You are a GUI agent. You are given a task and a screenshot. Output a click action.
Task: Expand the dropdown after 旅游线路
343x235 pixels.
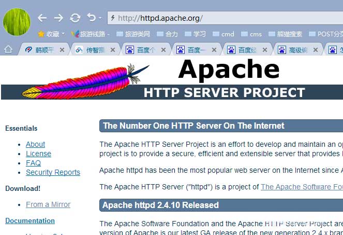(109, 34)
